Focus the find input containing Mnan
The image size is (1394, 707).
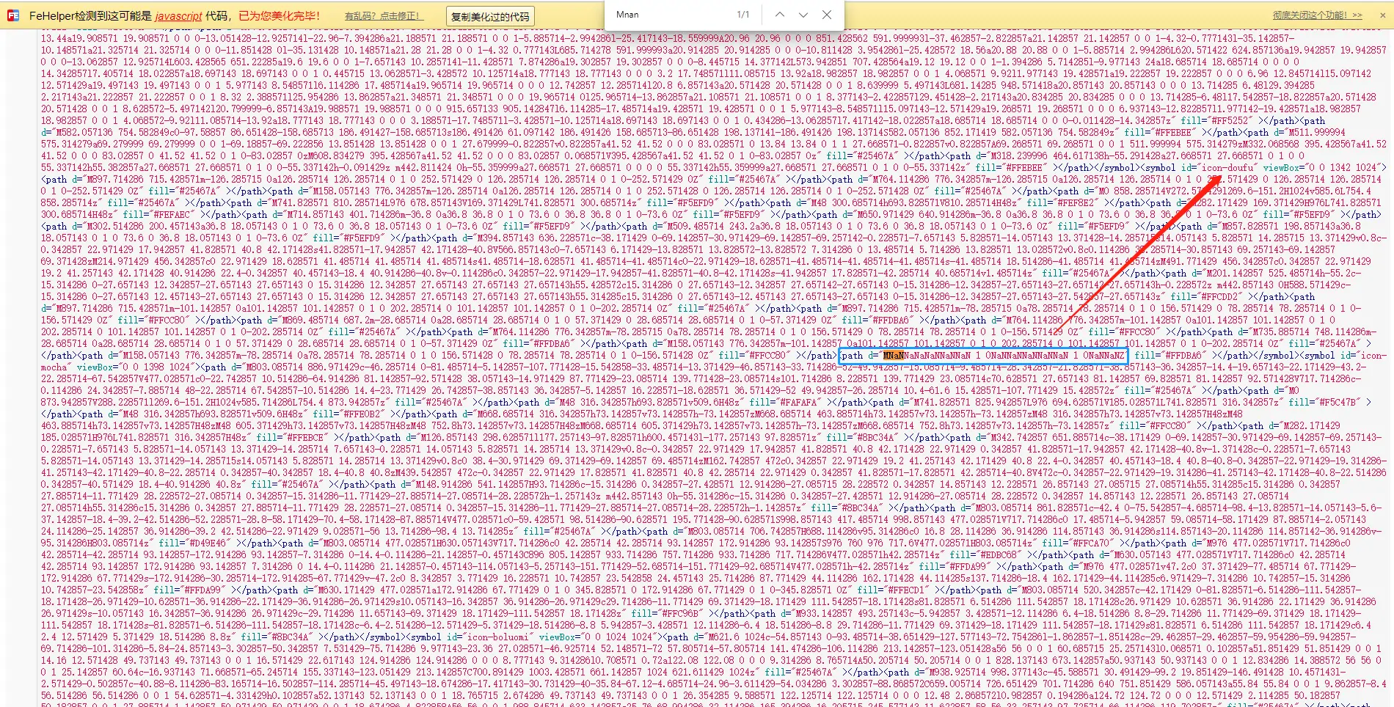click(x=668, y=15)
